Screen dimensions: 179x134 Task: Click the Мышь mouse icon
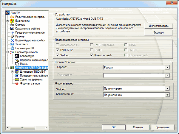pyautogui.click(x=17, y=64)
